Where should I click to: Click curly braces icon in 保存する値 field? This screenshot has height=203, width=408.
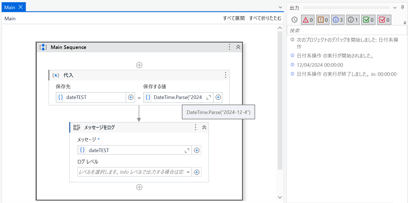click(148, 97)
